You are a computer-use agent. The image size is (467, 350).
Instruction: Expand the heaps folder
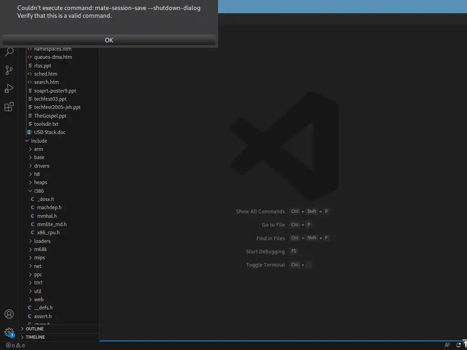(x=59, y=182)
